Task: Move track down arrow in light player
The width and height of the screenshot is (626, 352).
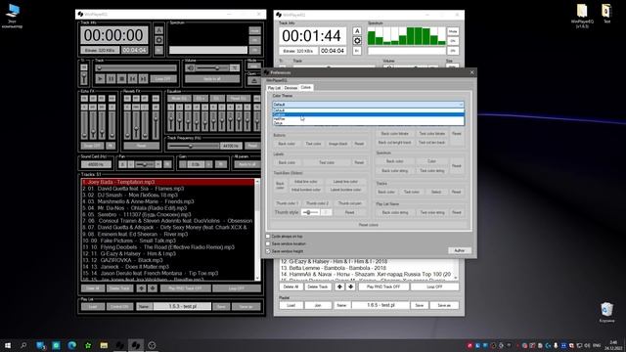Action: (x=350, y=286)
